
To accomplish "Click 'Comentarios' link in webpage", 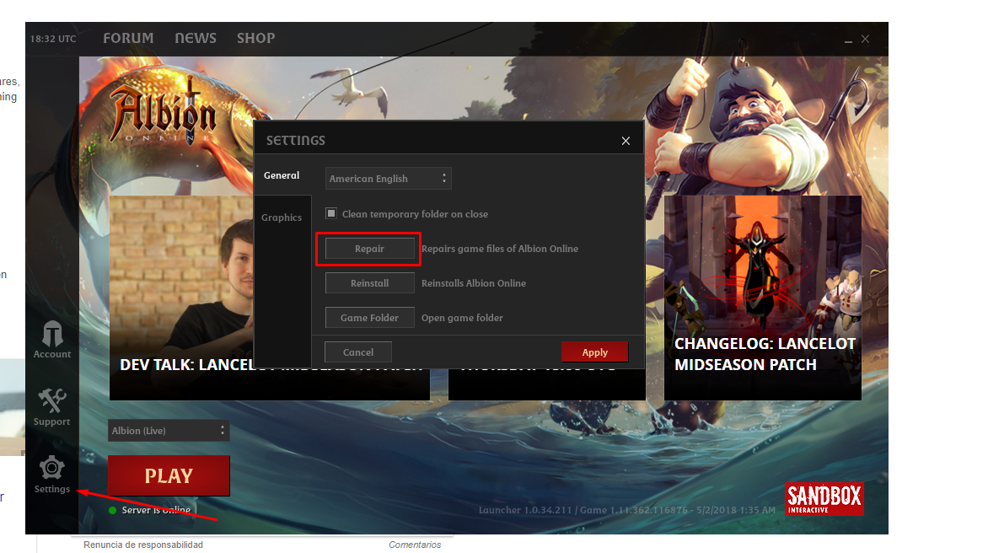I will pos(415,545).
